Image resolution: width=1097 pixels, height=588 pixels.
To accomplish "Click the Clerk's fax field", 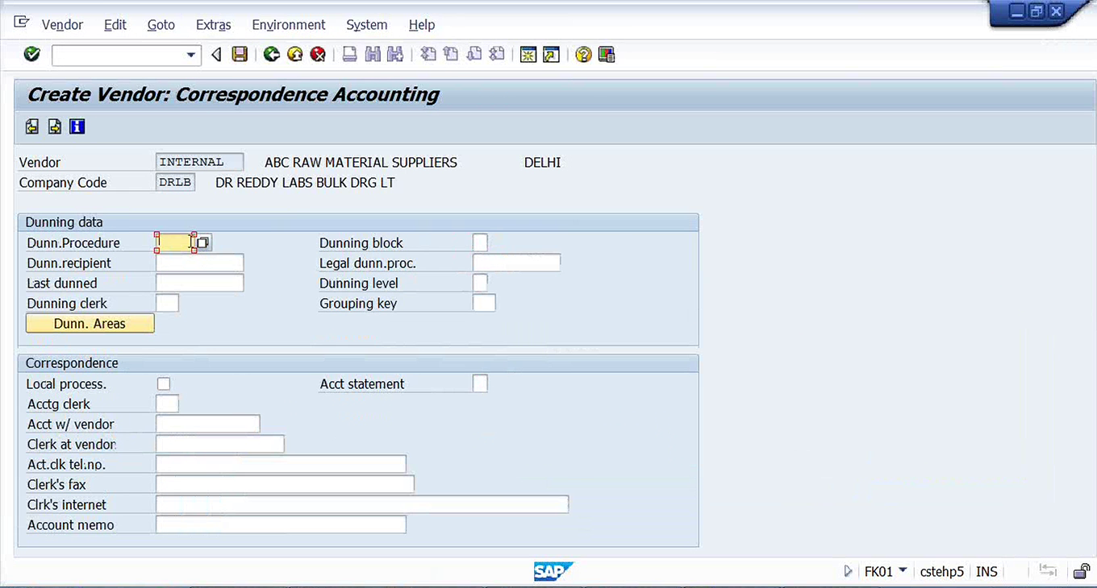I will 285,484.
